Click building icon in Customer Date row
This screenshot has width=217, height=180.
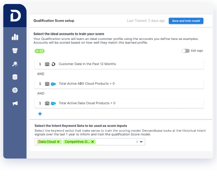click(47, 64)
